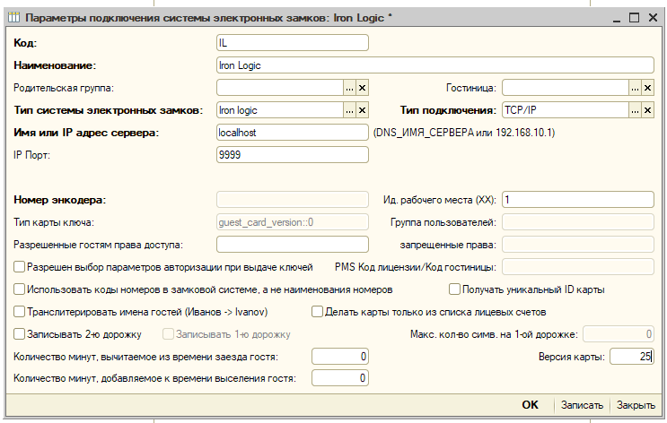This screenshot has width=667, height=423.
Task: Focus the Код input field
Action: point(293,43)
